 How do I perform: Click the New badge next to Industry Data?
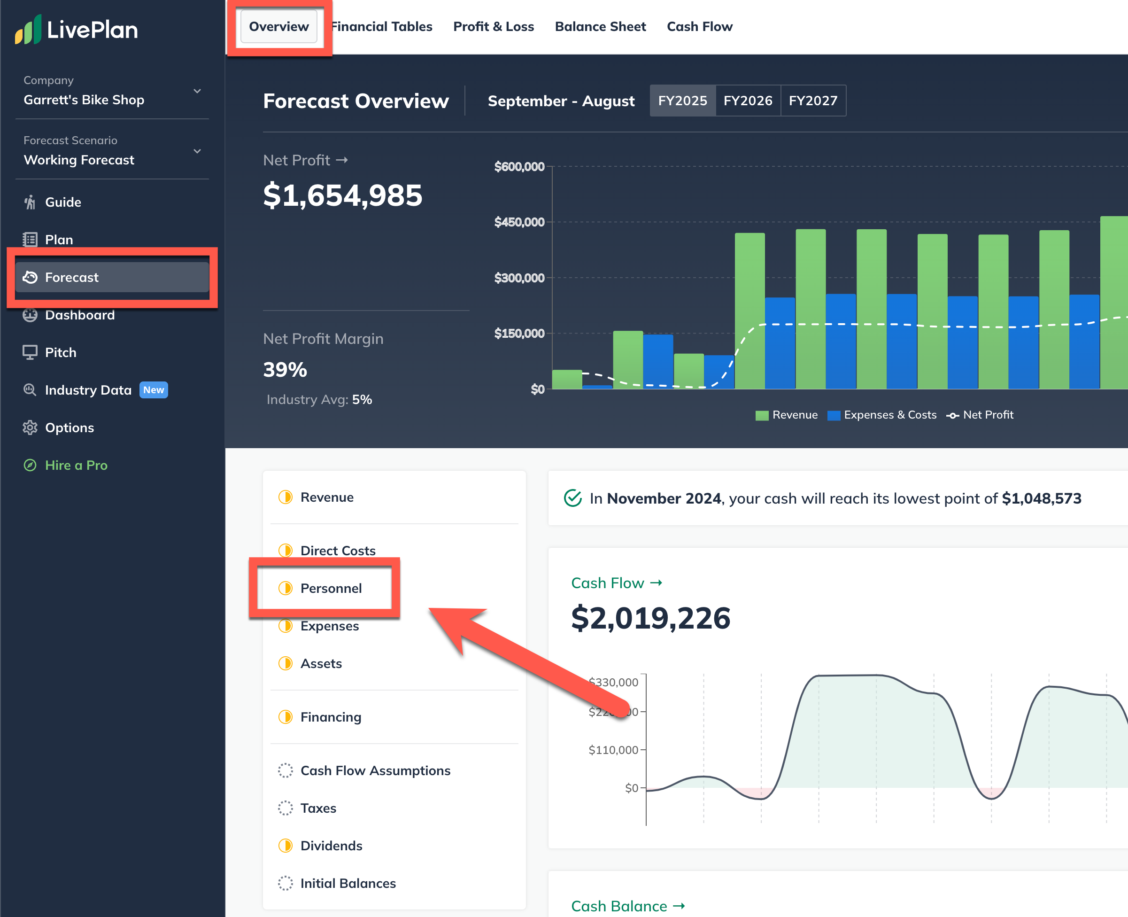point(154,390)
